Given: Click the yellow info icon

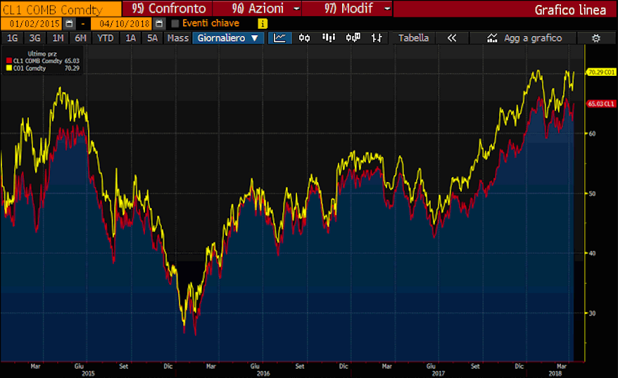Looking at the screenshot, I should pos(263,23).
